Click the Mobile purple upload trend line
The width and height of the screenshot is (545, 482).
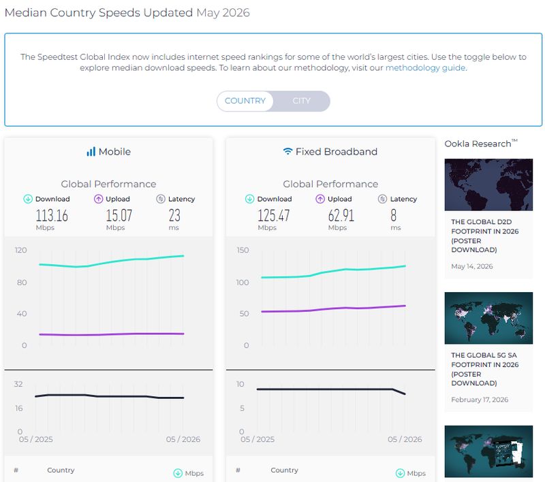coord(112,334)
